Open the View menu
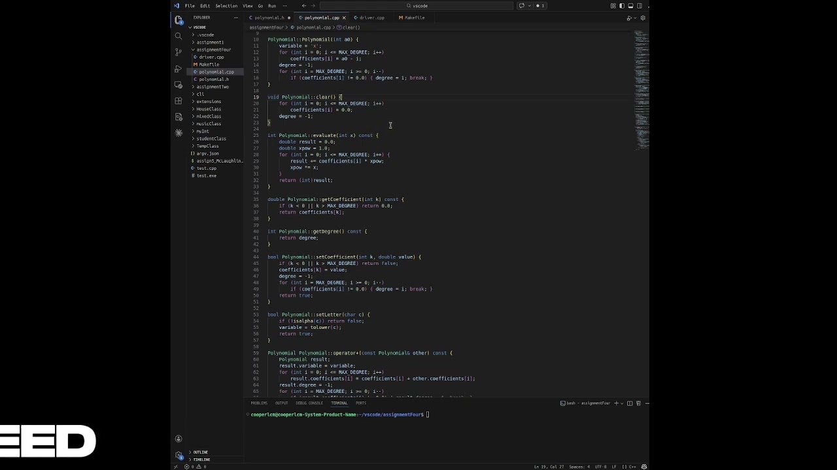 click(x=248, y=6)
